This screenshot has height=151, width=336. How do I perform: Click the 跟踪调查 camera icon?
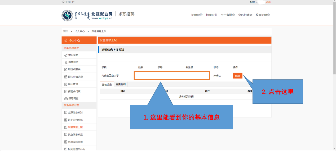[x=66, y=98]
